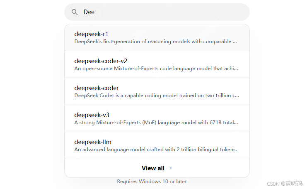
Task: Choose the deepseek-v3 model result
Action: 157,118
